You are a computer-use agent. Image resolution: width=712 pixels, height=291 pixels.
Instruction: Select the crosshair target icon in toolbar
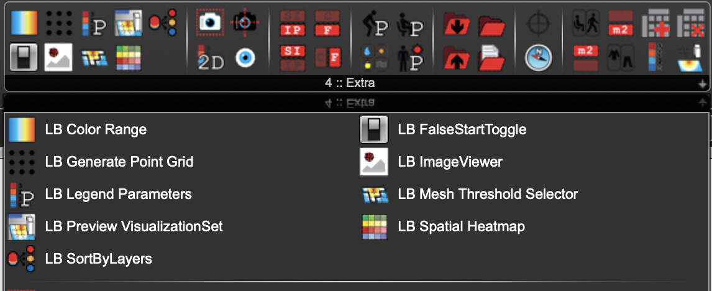pos(538,23)
